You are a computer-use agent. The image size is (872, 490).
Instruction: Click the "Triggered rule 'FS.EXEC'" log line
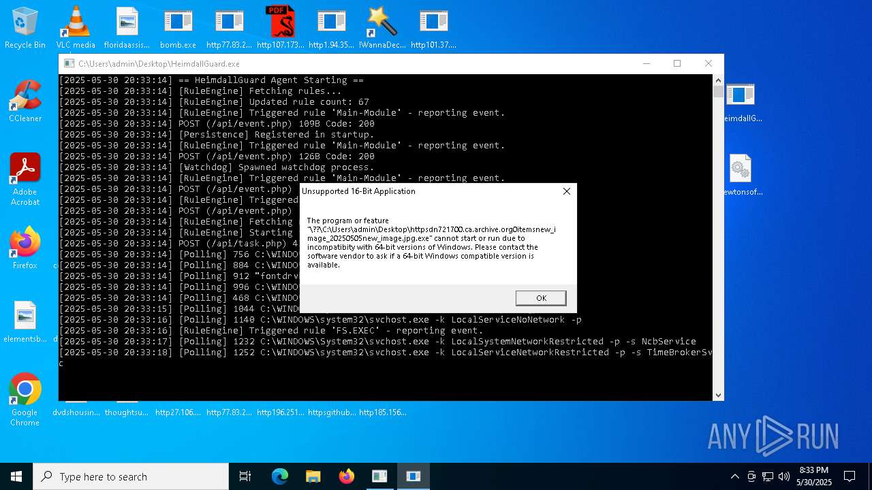pyautogui.click(x=271, y=331)
